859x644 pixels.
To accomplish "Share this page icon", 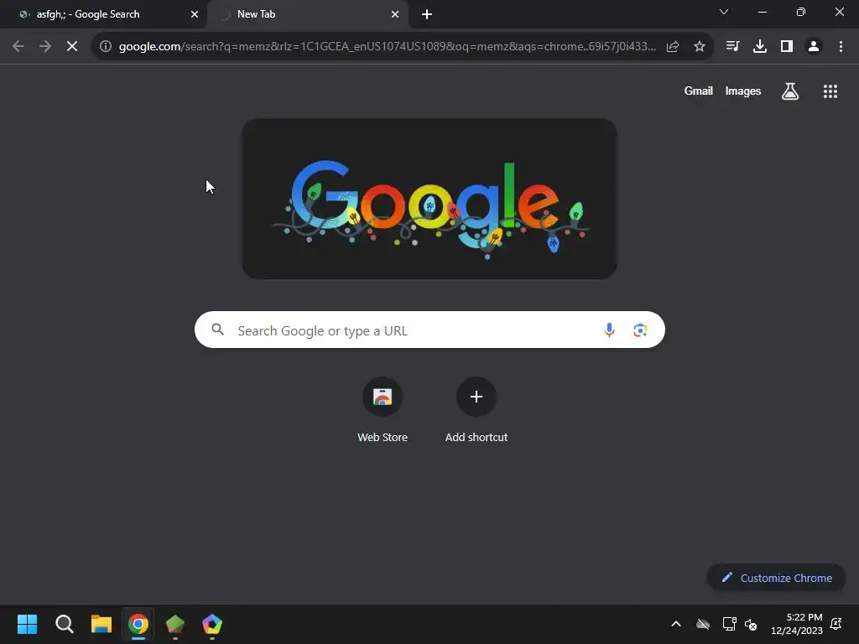I will coord(673,47).
